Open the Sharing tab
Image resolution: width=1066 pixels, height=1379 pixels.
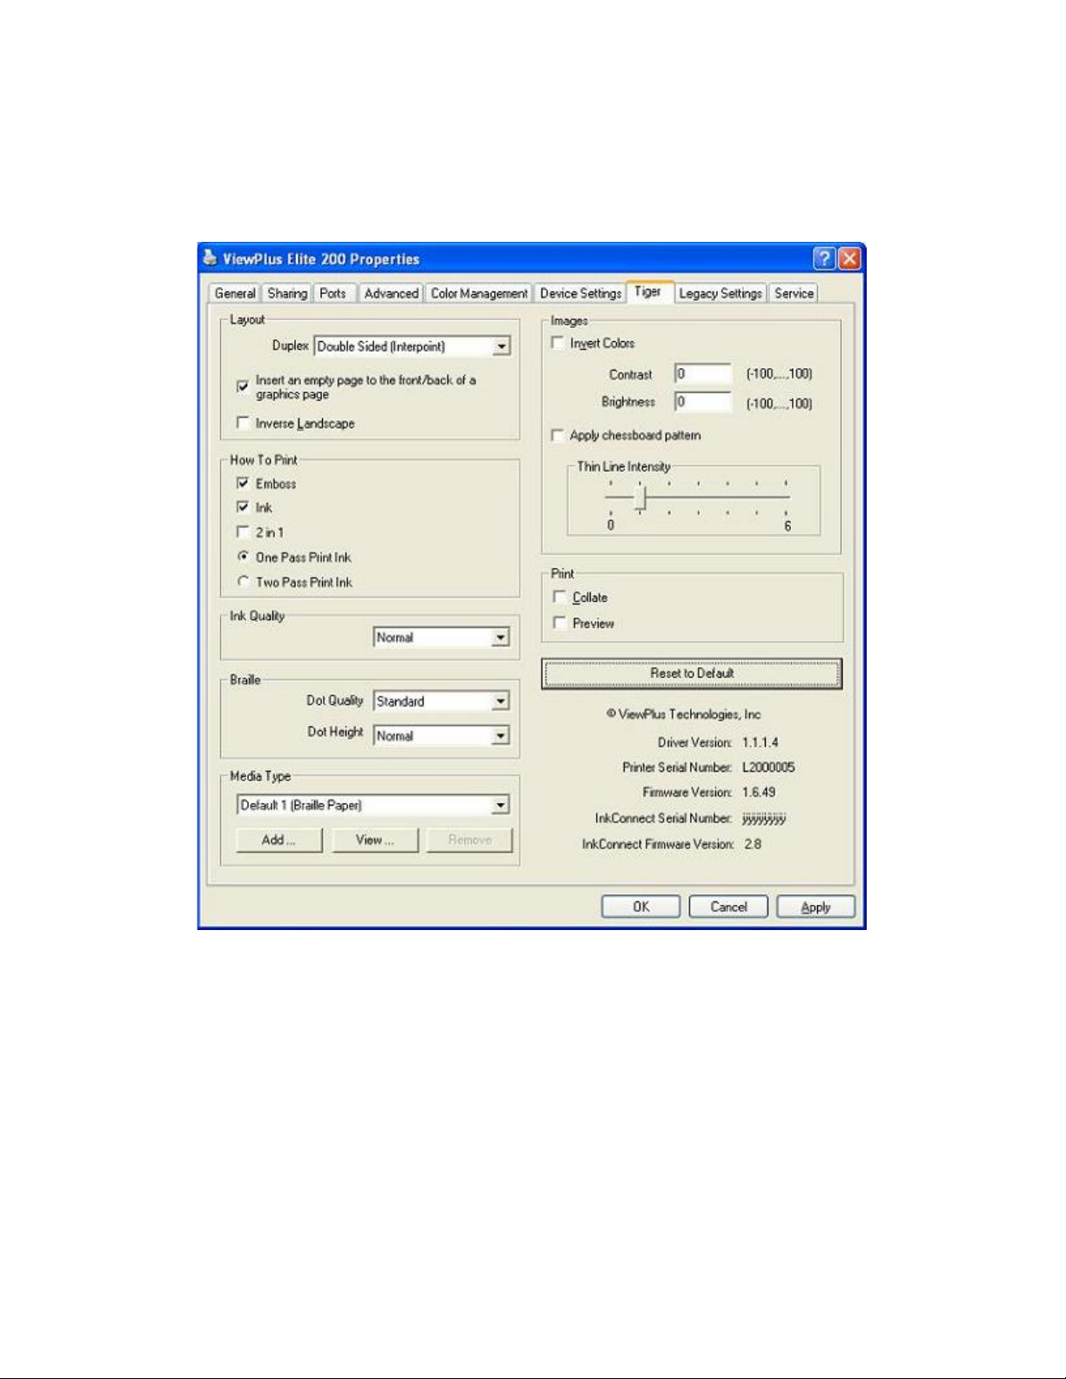click(287, 293)
